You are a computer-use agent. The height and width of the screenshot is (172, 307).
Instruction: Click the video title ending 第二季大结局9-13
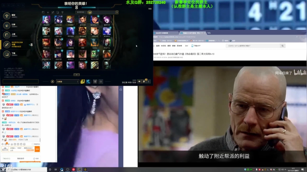[x=184, y=54]
